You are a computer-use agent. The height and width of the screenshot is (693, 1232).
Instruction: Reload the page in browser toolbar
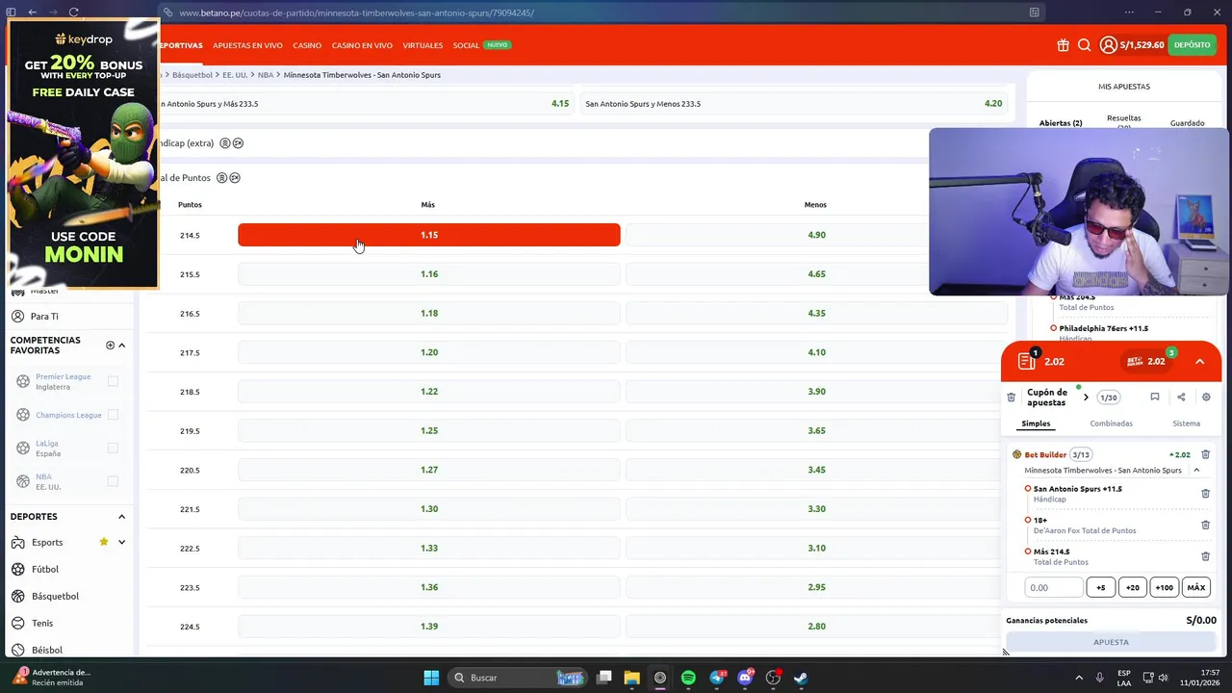74,13
